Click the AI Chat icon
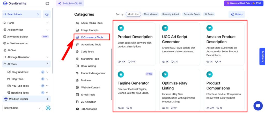Viewport: 265px width, 113px height. (x=5, y=50)
